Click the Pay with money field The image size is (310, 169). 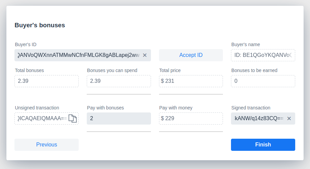191,119
